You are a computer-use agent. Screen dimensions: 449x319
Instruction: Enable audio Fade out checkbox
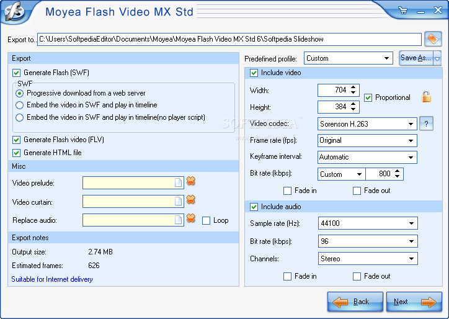pos(357,276)
